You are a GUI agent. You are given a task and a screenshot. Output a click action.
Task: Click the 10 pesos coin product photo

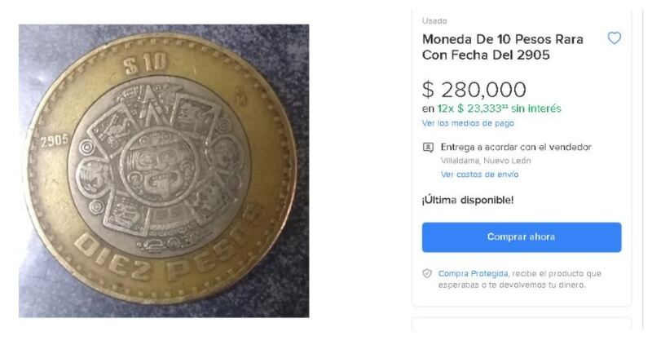(x=164, y=170)
